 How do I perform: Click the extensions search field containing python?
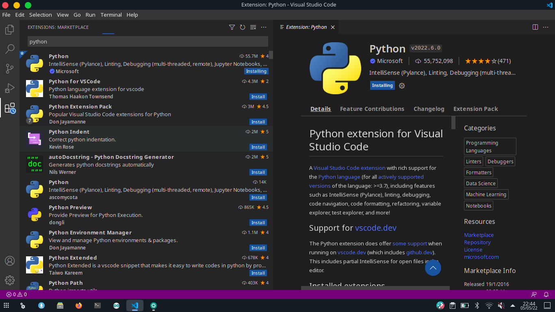148,41
